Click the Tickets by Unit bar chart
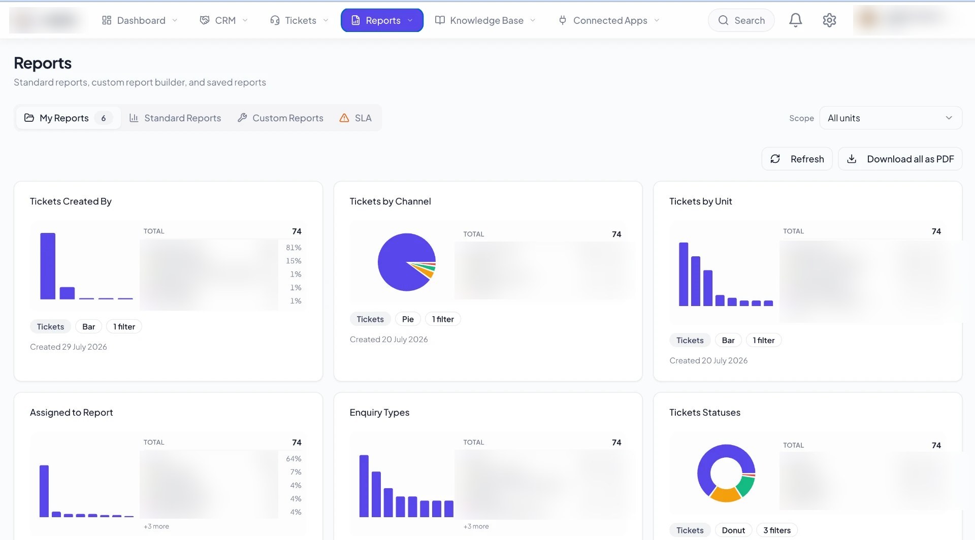This screenshot has height=540, width=975. click(726, 274)
